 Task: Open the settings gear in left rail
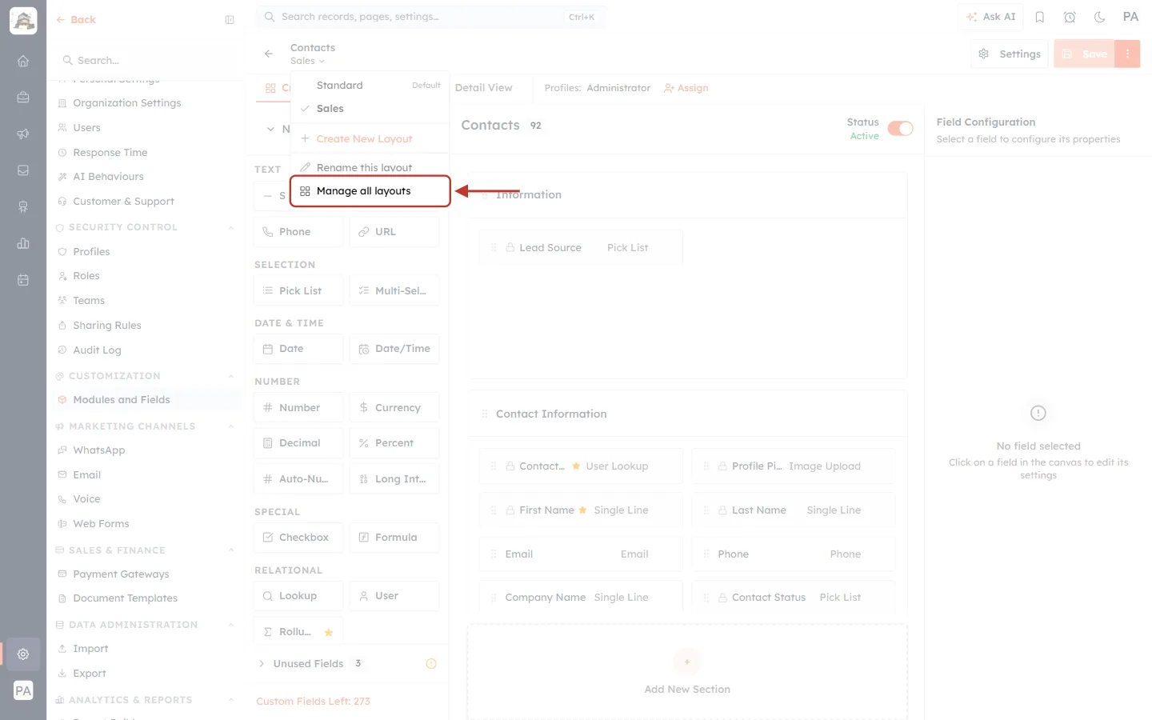(23, 654)
